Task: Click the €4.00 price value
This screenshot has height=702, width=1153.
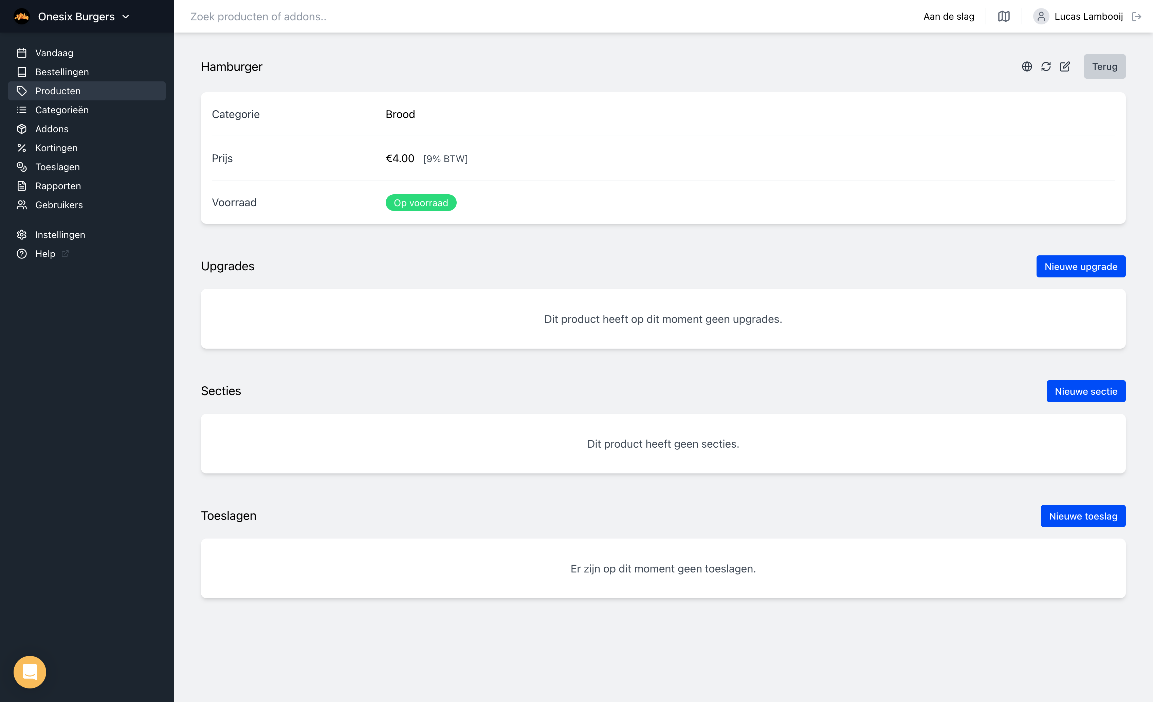Action: click(400, 158)
